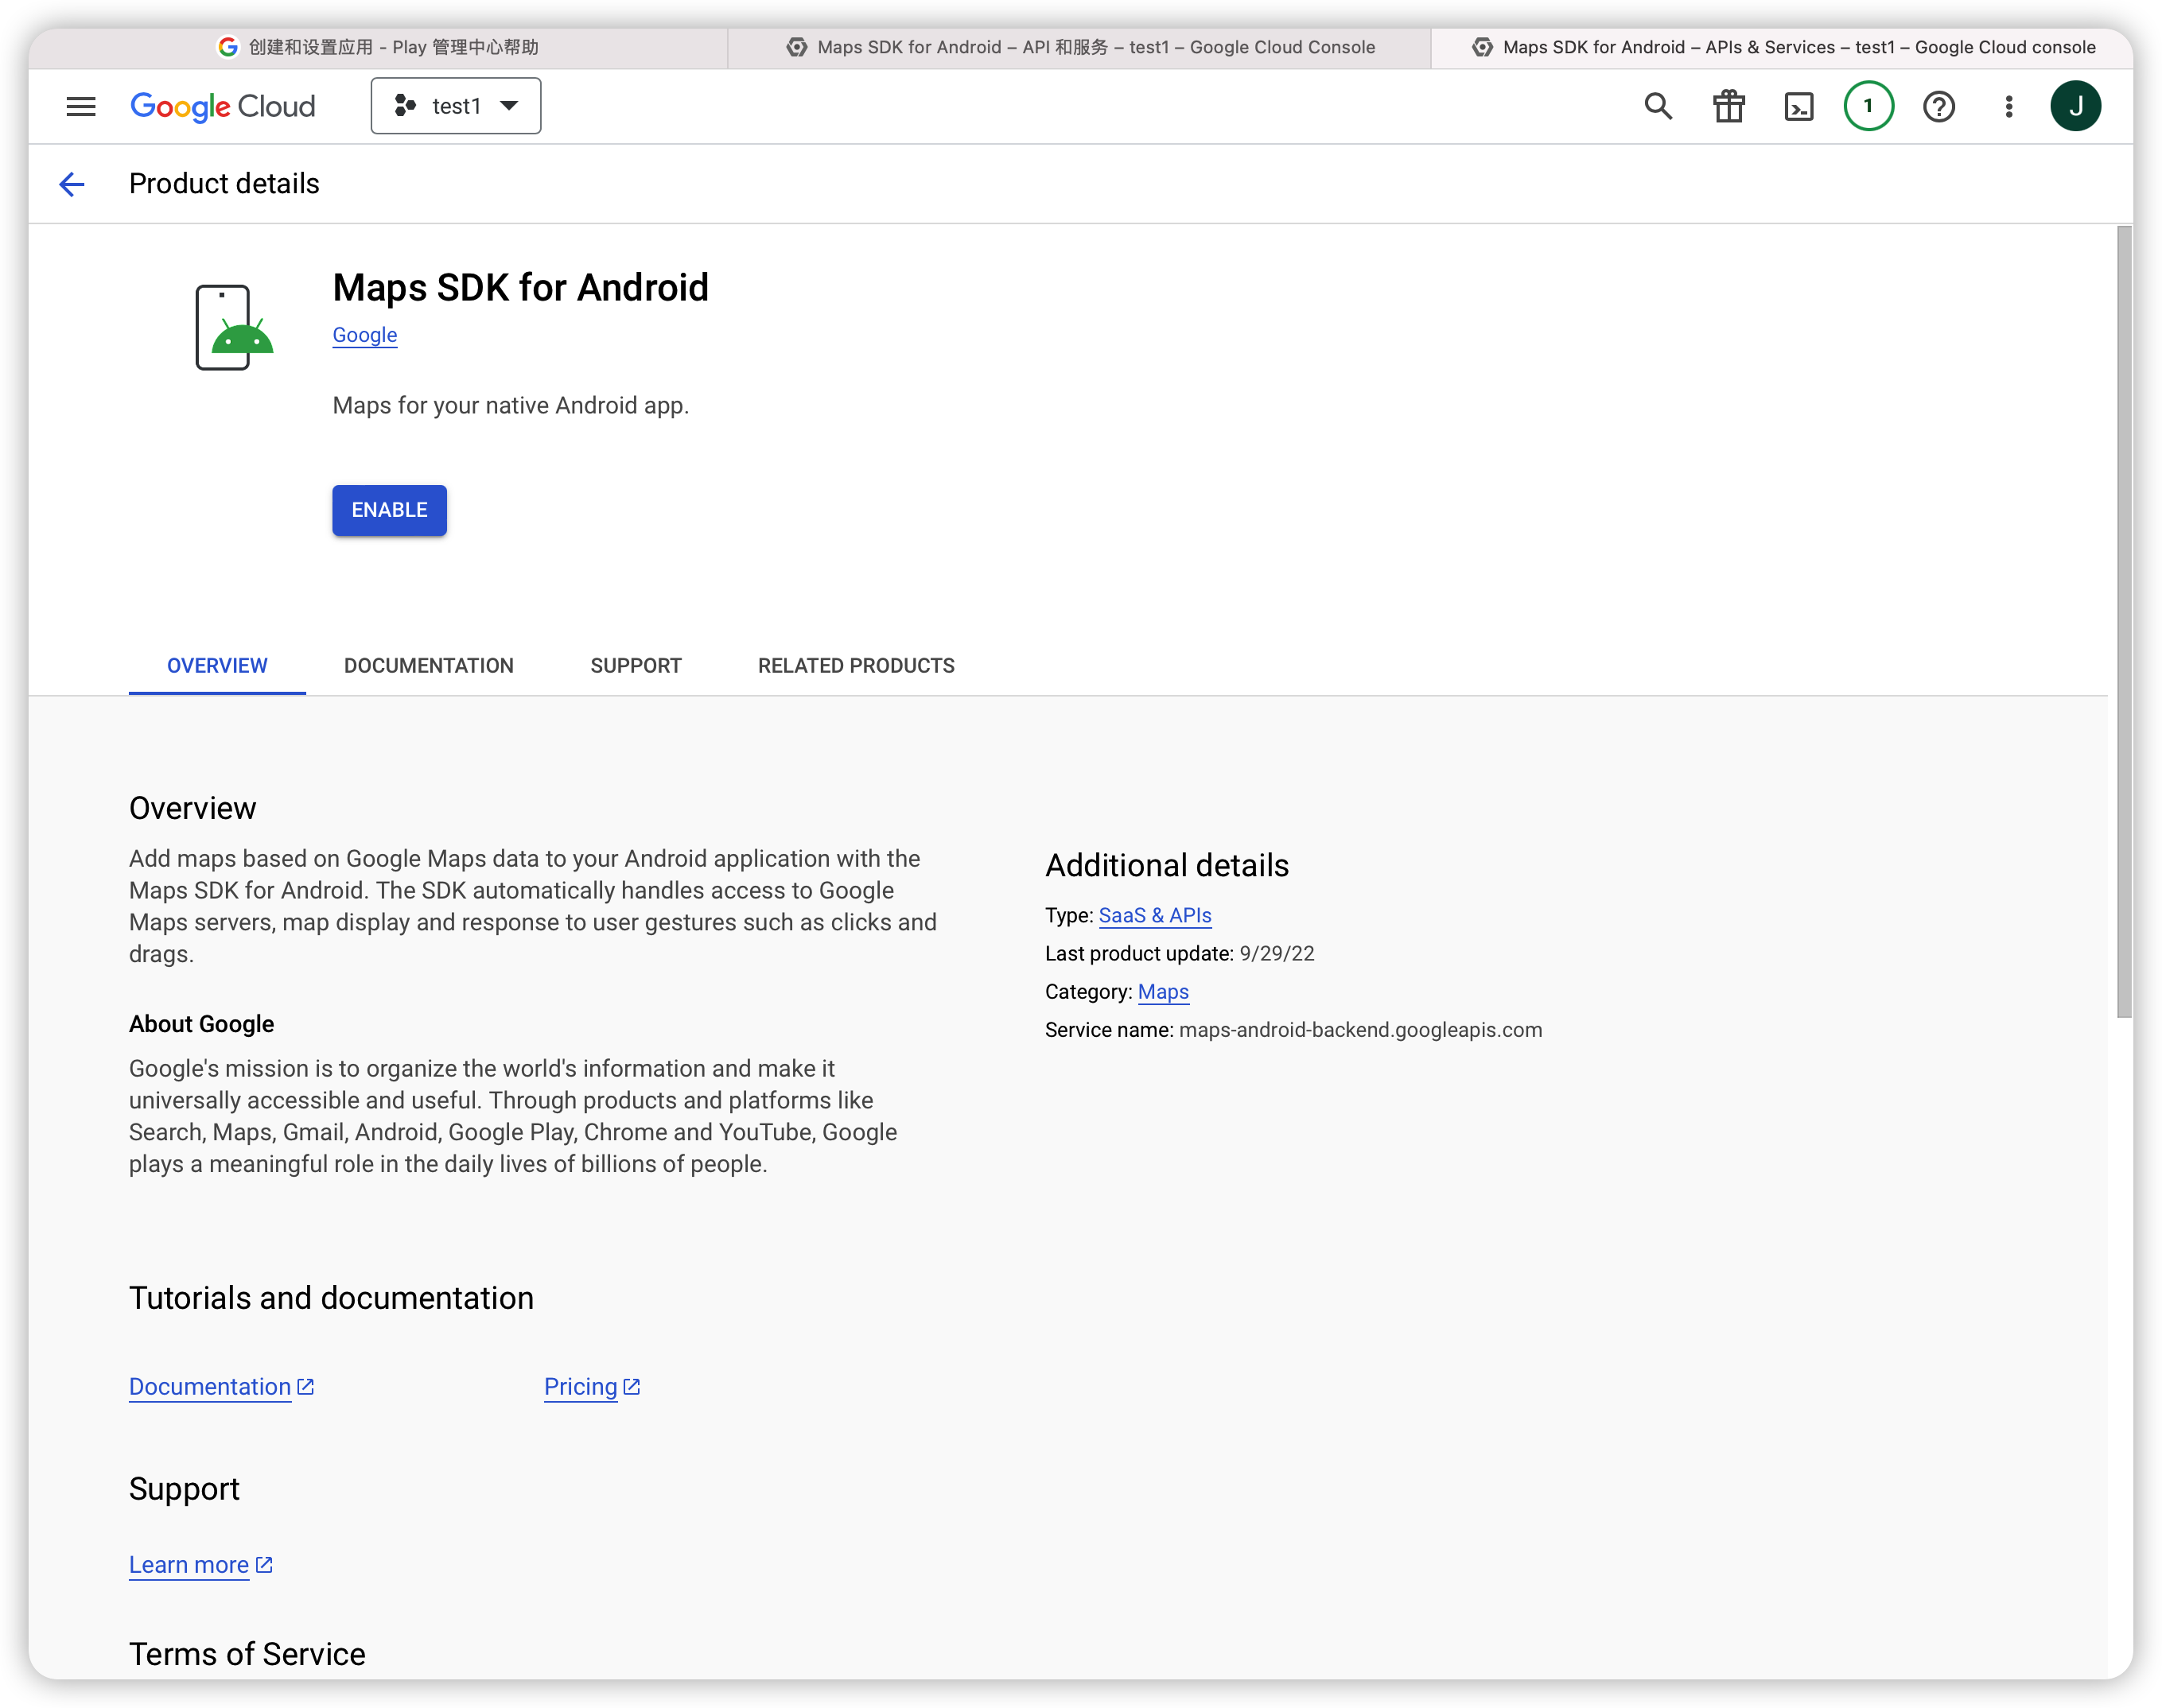The width and height of the screenshot is (2162, 1708).
Task: Open the three-dot settings menu
Action: [2008, 106]
